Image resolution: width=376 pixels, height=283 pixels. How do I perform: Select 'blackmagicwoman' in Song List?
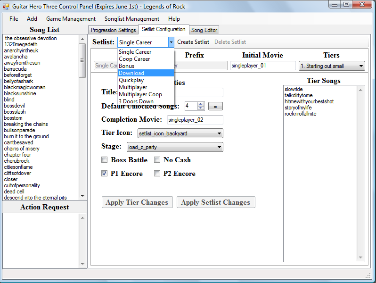click(x=25, y=87)
